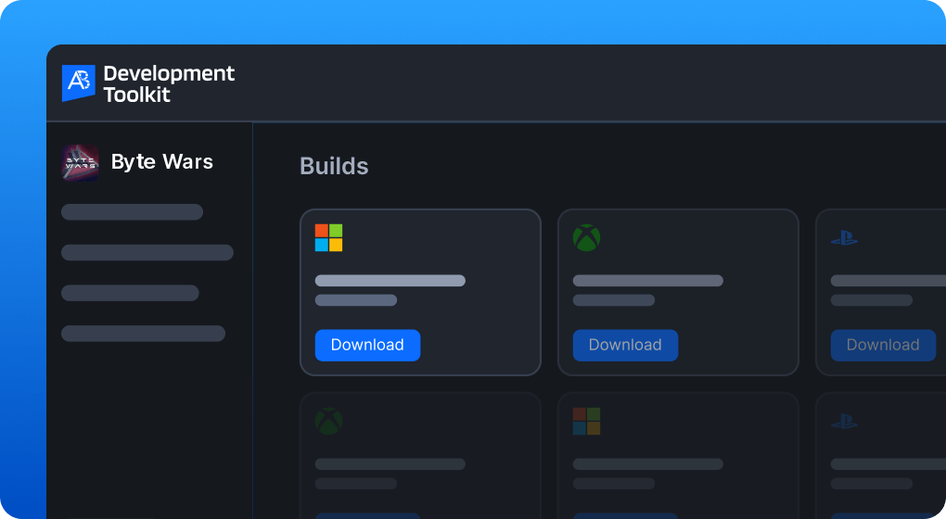Select the first sidebar placeholder item under Byte Wars
Screen dimensions: 946x519
(x=132, y=211)
